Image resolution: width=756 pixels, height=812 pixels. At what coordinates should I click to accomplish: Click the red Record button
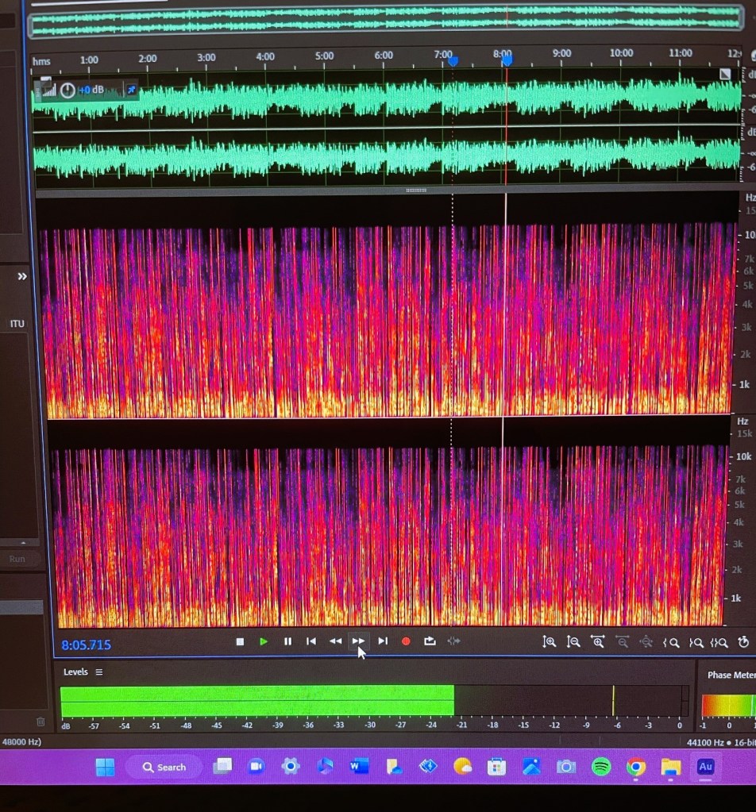tap(406, 641)
